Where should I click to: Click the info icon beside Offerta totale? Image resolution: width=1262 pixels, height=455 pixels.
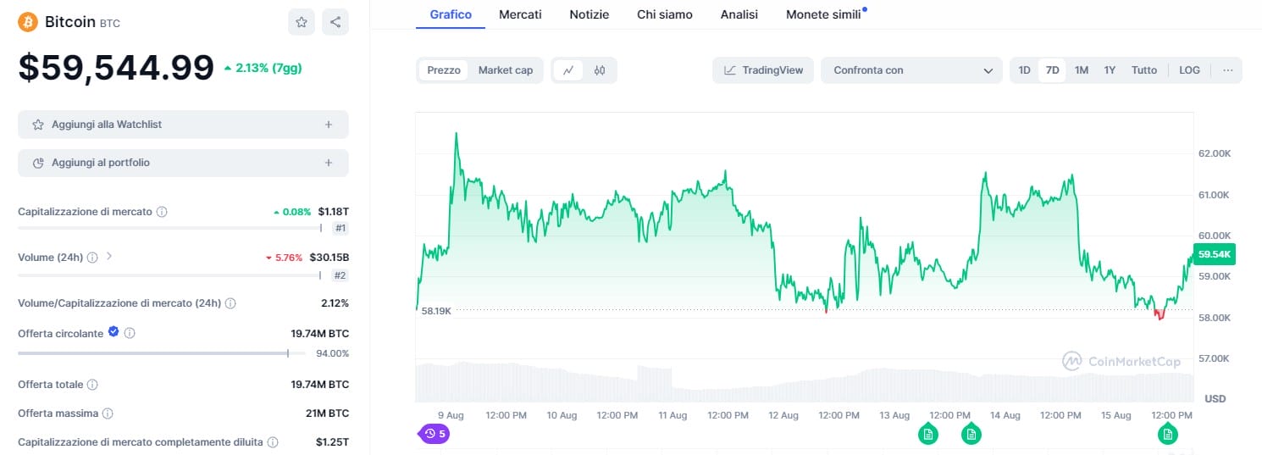tap(92, 385)
